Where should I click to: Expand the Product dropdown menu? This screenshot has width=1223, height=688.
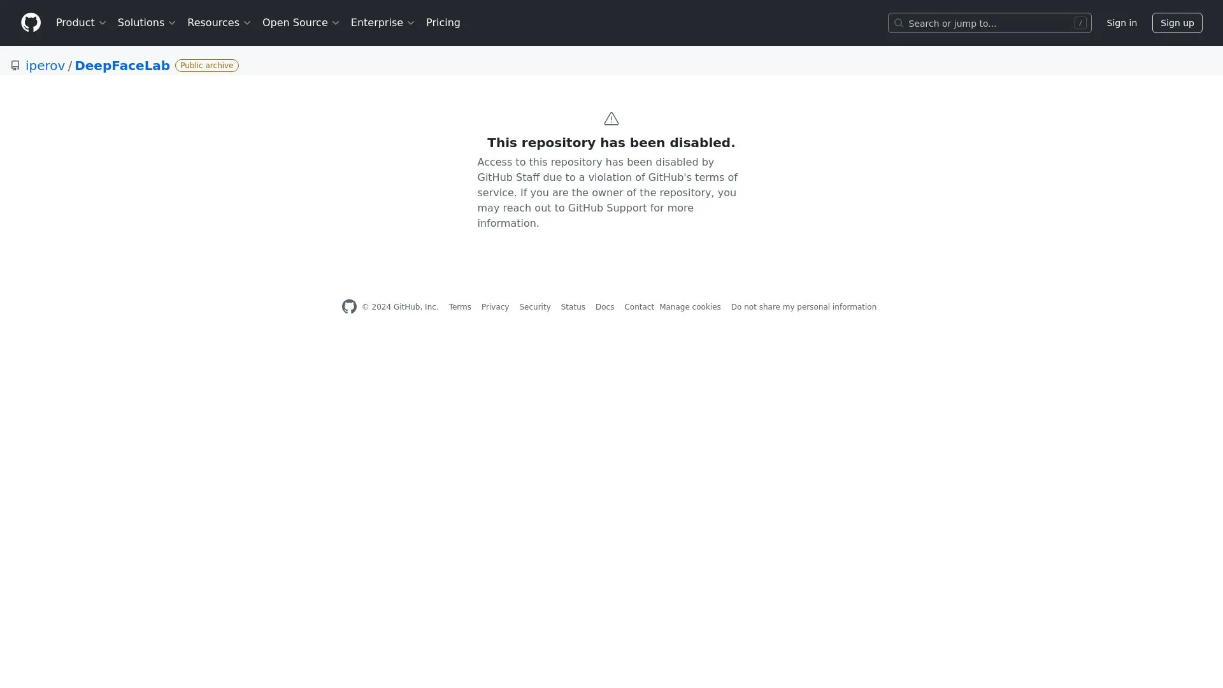[x=81, y=23]
